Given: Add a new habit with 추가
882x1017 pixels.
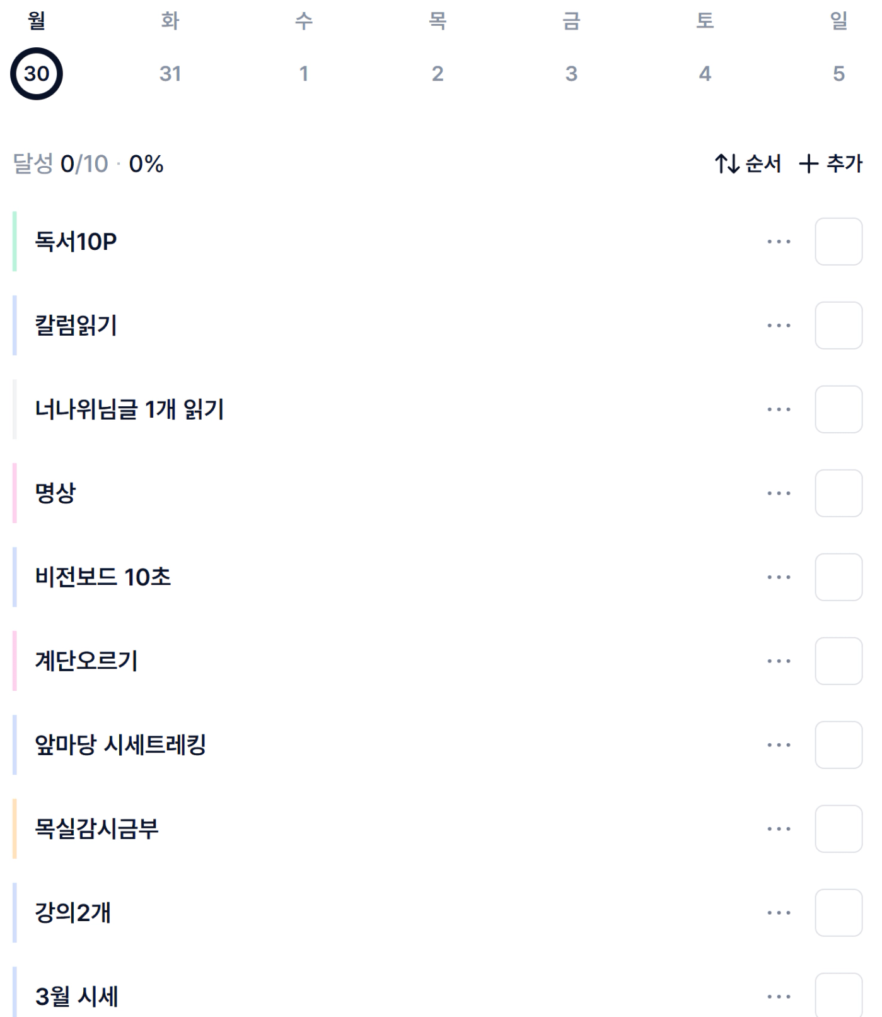Looking at the screenshot, I should pos(830,164).
